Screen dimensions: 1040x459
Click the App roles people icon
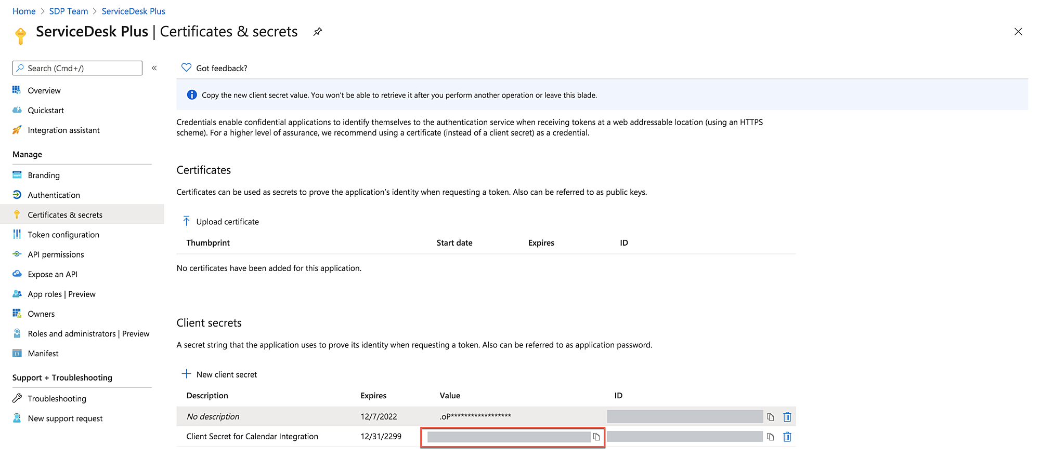(x=17, y=293)
